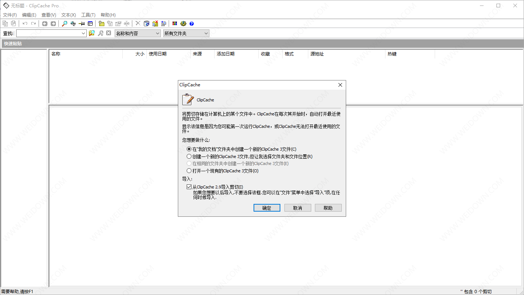Close the ClipCache dialog with X
This screenshot has height=295, width=524.
coord(340,85)
